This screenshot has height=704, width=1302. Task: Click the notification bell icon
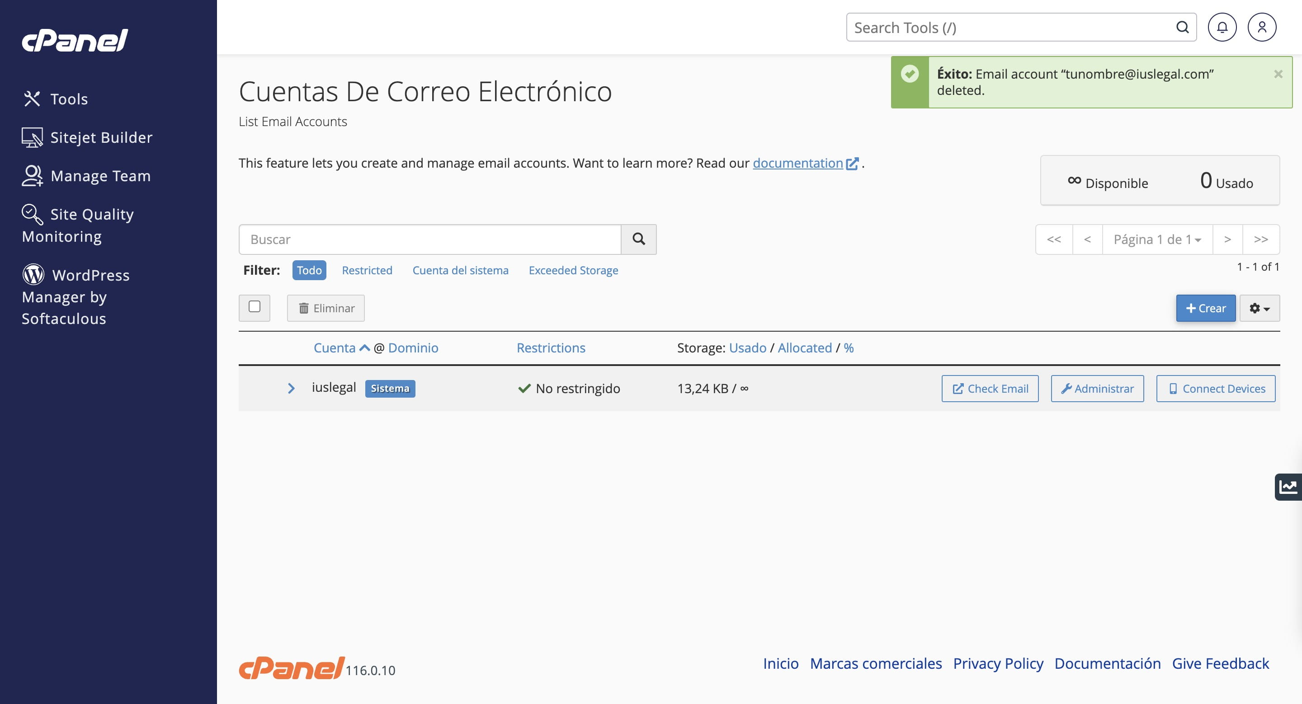(x=1222, y=27)
